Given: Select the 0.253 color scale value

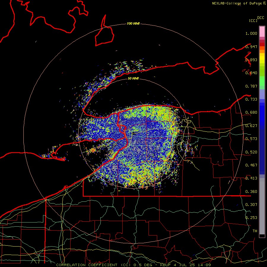Looking at the screenshot, I should click(x=251, y=218).
